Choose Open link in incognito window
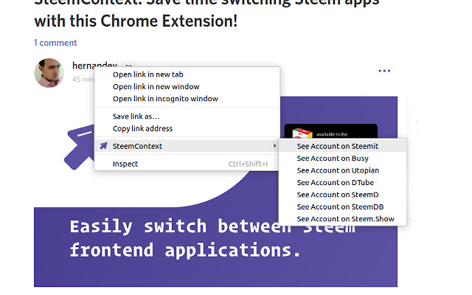 [x=187, y=99]
